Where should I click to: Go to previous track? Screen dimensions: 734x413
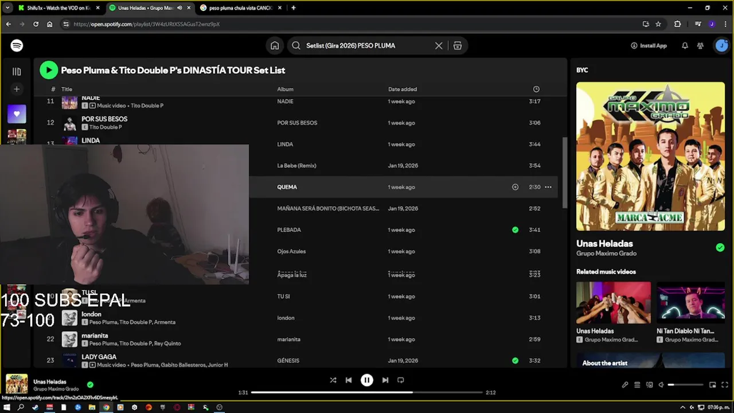click(x=349, y=380)
